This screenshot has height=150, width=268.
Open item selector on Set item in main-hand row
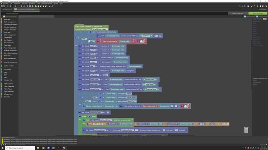click(186, 106)
